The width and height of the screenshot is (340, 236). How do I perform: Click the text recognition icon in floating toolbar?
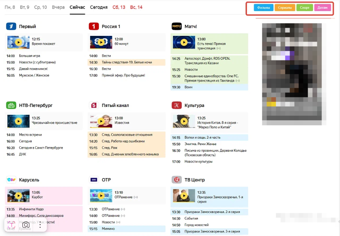point(11,225)
